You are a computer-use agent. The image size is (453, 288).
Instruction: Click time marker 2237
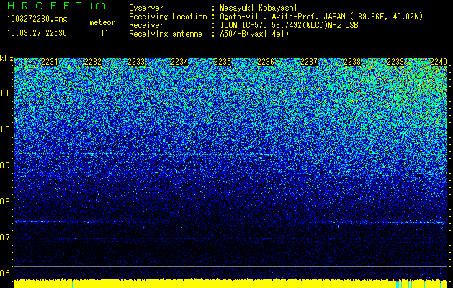click(309, 62)
